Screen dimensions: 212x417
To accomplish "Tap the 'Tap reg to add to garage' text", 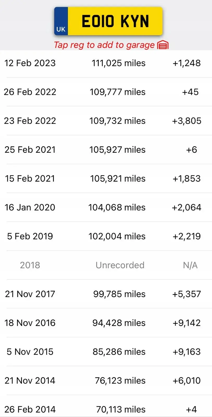I will [x=104, y=45].
